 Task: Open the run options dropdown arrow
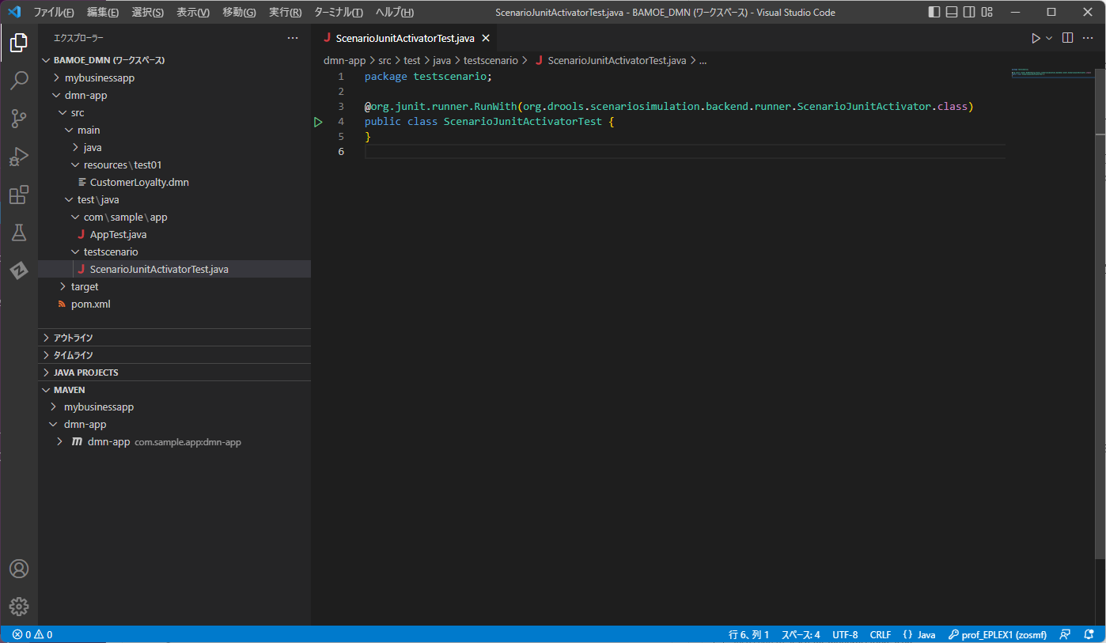1049,38
